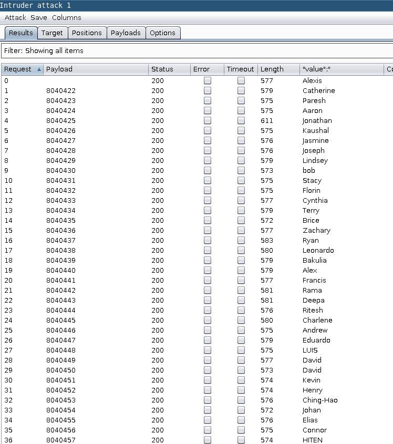Image resolution: width=393 pixels, height=444 pixels.
Task: Click the Filter: Showing all items bar
Action: 197,50
